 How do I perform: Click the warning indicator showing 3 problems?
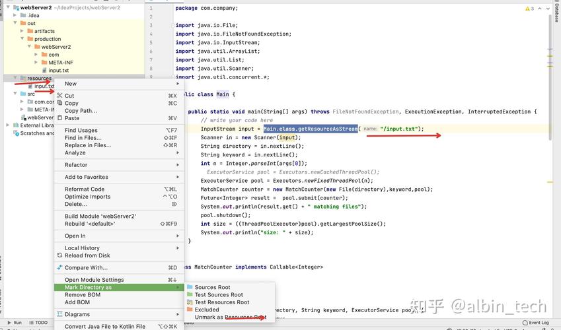(x=529, y=8)
